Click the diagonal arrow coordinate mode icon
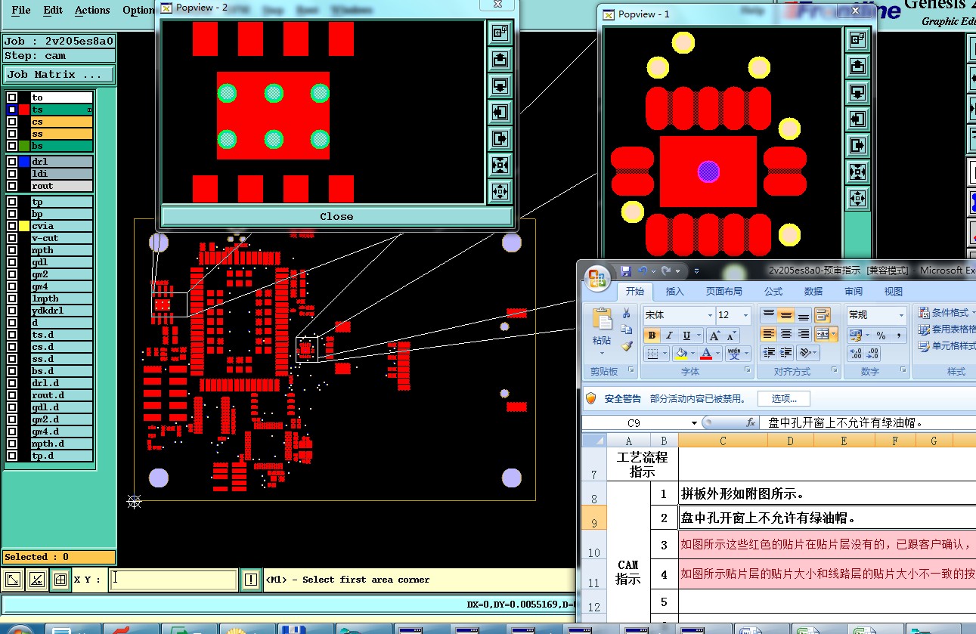Screen dimensions: 976x634 [x=13, y=580]
